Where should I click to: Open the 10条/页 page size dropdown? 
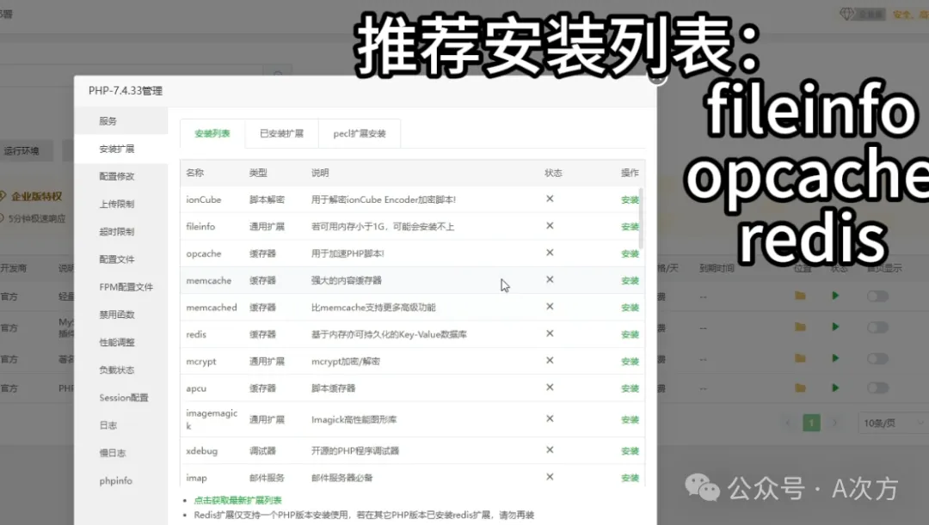coord(892,424)
